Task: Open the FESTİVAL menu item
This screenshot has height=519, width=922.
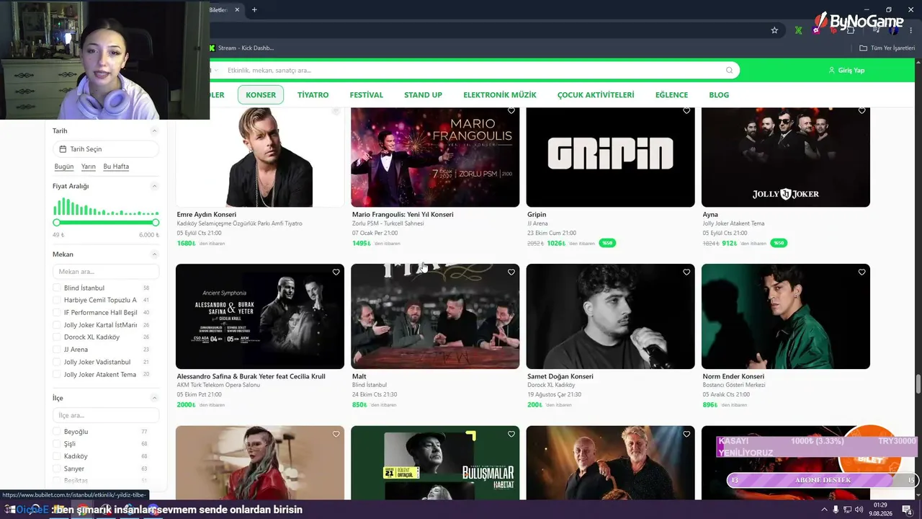Action: click(367, 95)
